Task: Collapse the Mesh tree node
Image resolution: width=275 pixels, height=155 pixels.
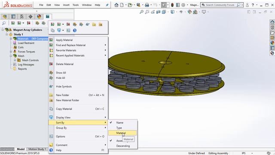Action: click(11, 56)
